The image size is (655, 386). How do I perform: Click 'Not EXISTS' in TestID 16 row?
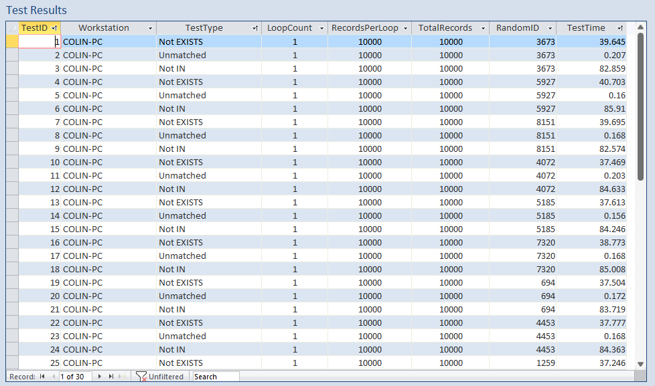(x=181, y=242)
